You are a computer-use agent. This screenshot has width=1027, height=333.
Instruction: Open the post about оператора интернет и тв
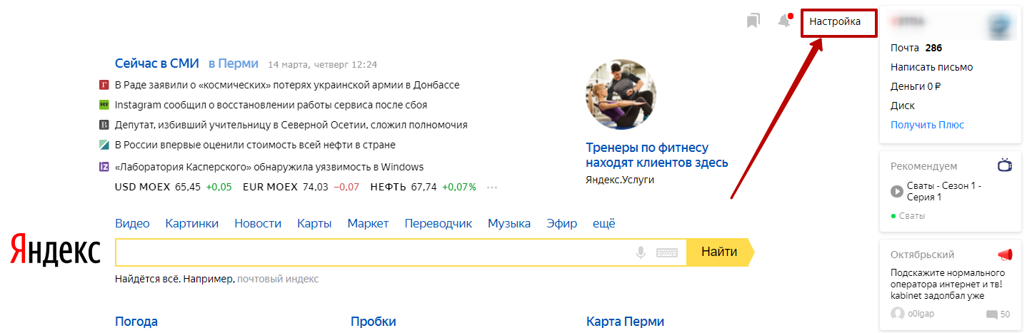948,283
